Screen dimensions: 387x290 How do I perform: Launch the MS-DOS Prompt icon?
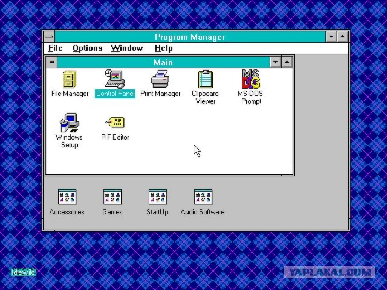pos(251,79)
